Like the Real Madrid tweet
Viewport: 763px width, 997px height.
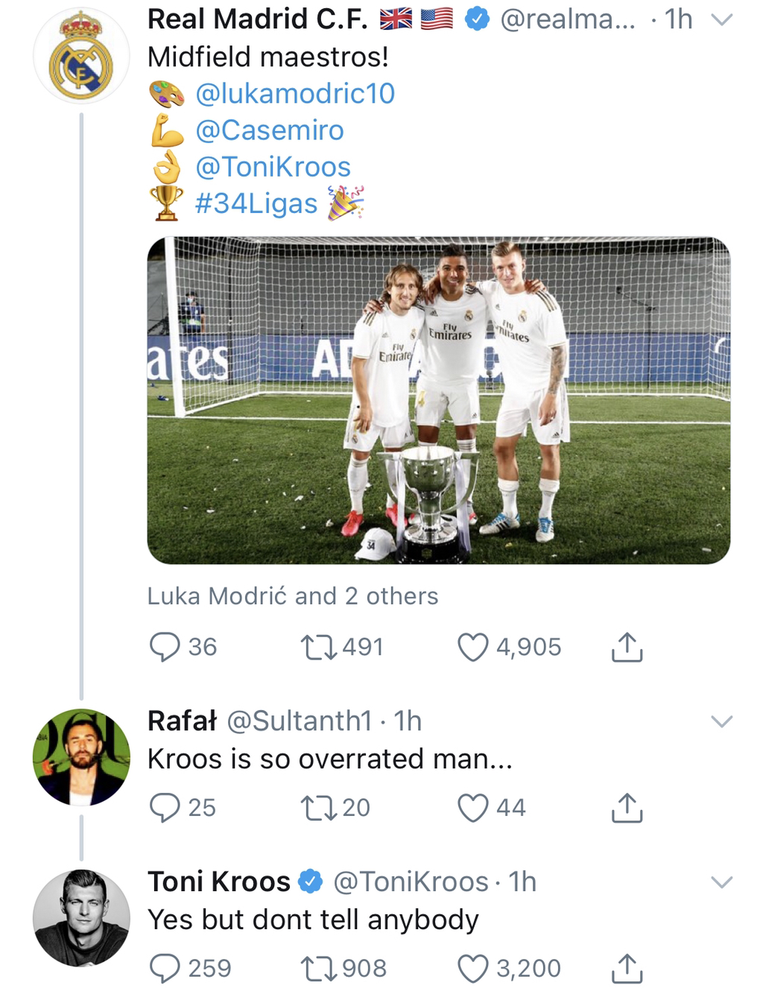tap(472, 647)
